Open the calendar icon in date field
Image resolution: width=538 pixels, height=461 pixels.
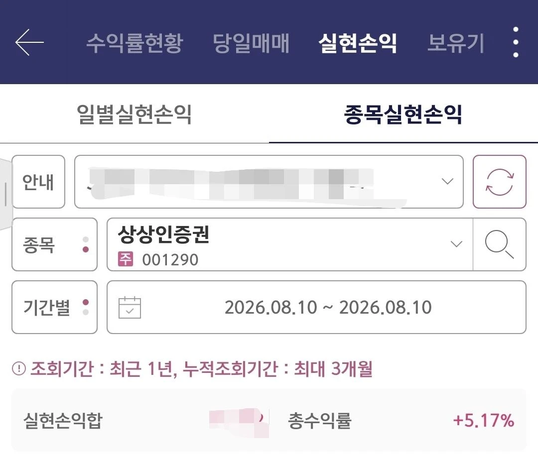tap(130, 307)
